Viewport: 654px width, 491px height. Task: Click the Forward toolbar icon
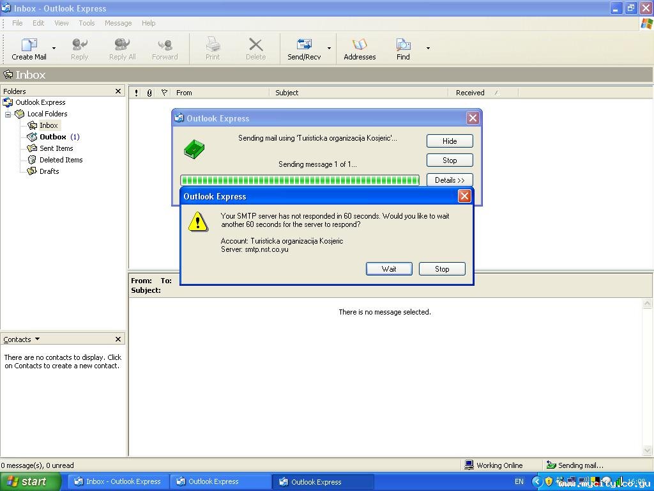coord(165,49)
